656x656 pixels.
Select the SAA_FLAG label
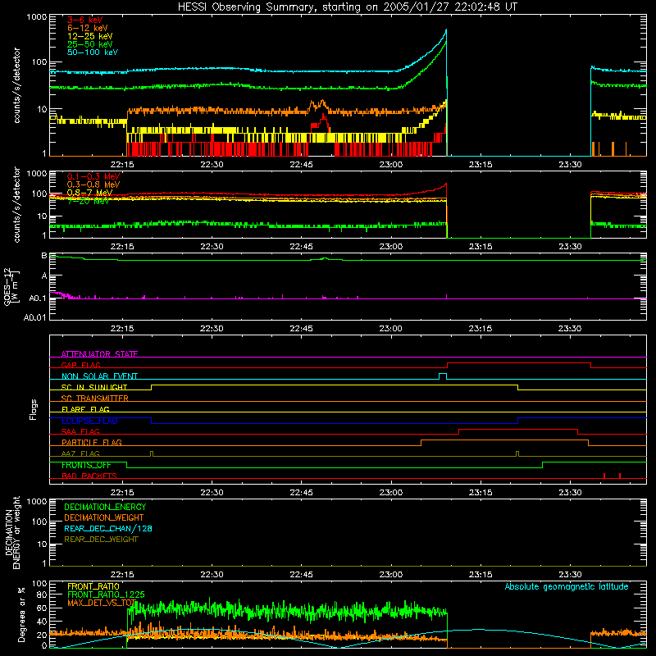tap(80, 431)
